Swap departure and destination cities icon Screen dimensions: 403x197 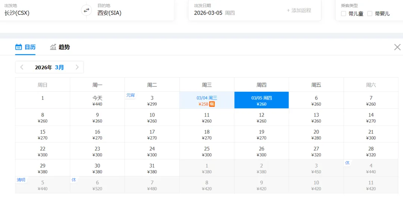point(86,10)
